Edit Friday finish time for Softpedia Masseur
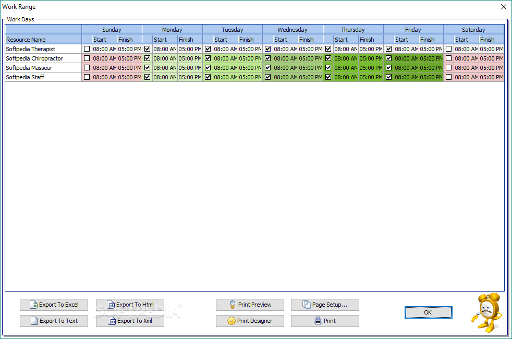Screen dimensions: 512x339 431,68
